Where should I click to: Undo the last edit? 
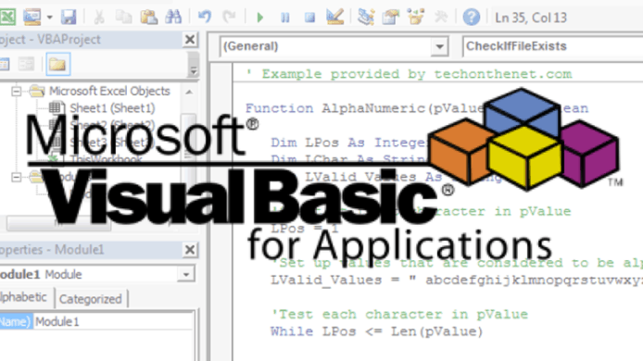coord(205,18)
